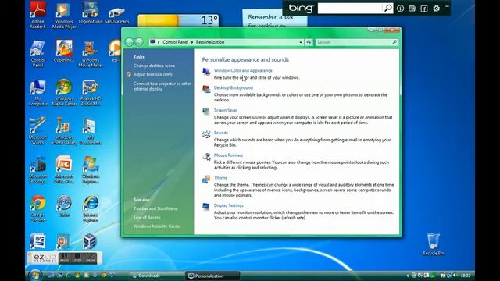This screenshot has width=500, height=281.
Task: Open the My Documents desktop icon
Action: tap(91, 131)
